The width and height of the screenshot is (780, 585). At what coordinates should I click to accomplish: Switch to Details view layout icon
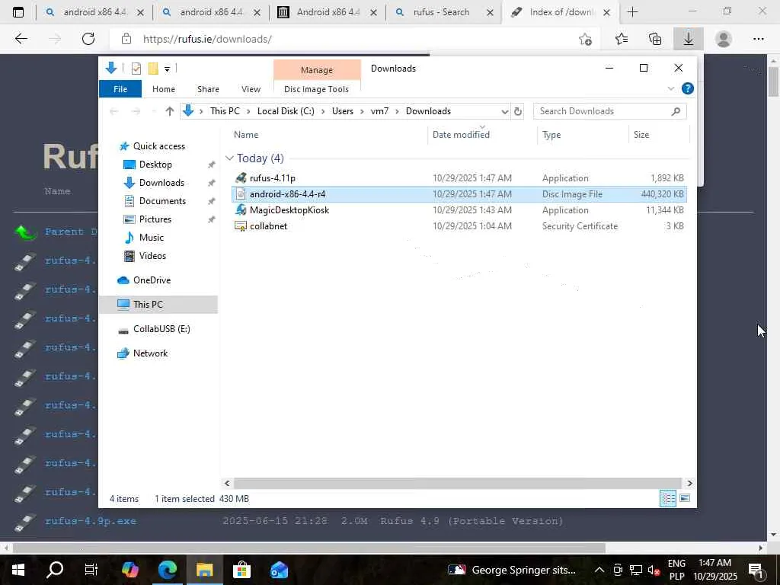click(667, 498)
